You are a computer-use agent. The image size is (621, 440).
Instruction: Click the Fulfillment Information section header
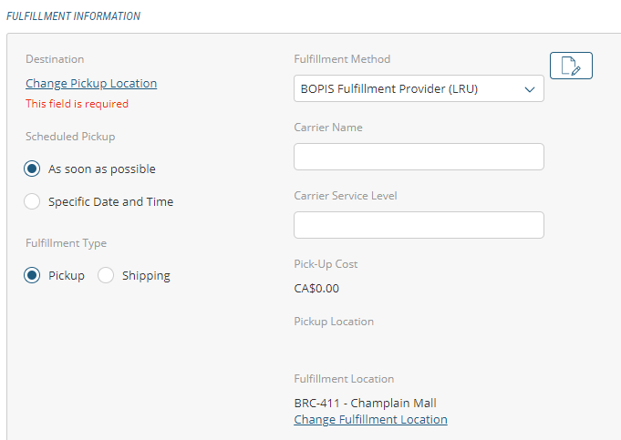(74, 16)
